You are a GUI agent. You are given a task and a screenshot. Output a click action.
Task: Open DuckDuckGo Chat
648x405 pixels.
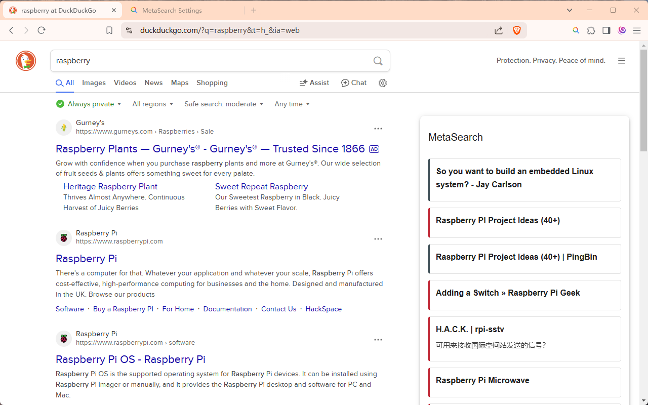point(353,83)
